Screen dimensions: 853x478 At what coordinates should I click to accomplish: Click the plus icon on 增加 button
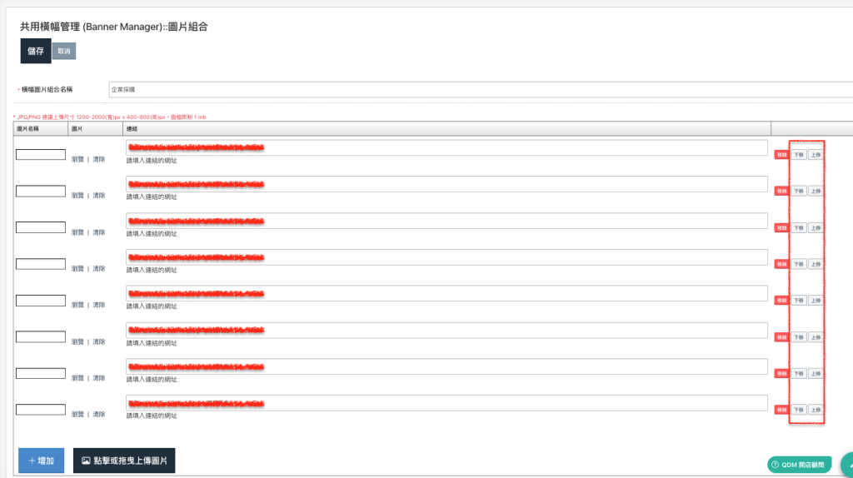pyautogui.click(x=32, y=461)
